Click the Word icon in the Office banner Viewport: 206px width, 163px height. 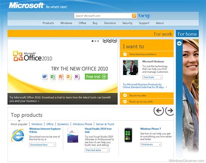45,77
